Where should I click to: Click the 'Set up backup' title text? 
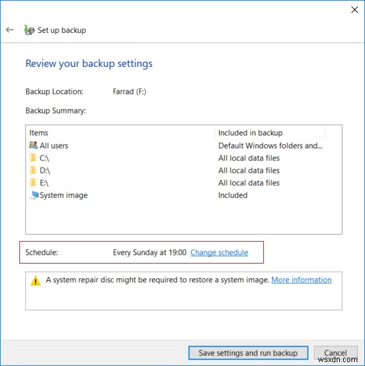pos(62,30)
